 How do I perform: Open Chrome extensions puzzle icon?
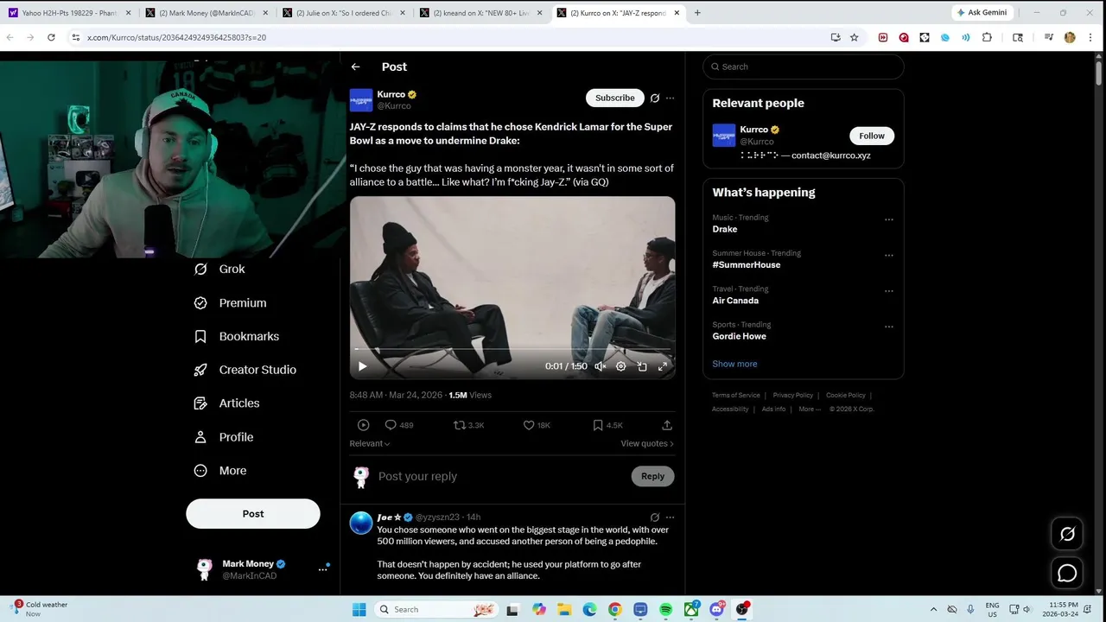987,37
